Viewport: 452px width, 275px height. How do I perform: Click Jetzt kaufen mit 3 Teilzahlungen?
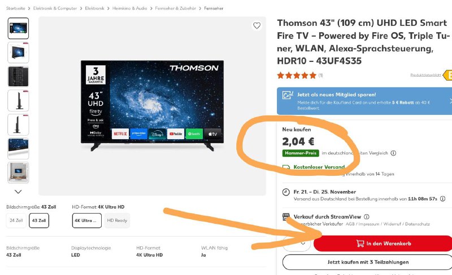(x=368, y=262)
